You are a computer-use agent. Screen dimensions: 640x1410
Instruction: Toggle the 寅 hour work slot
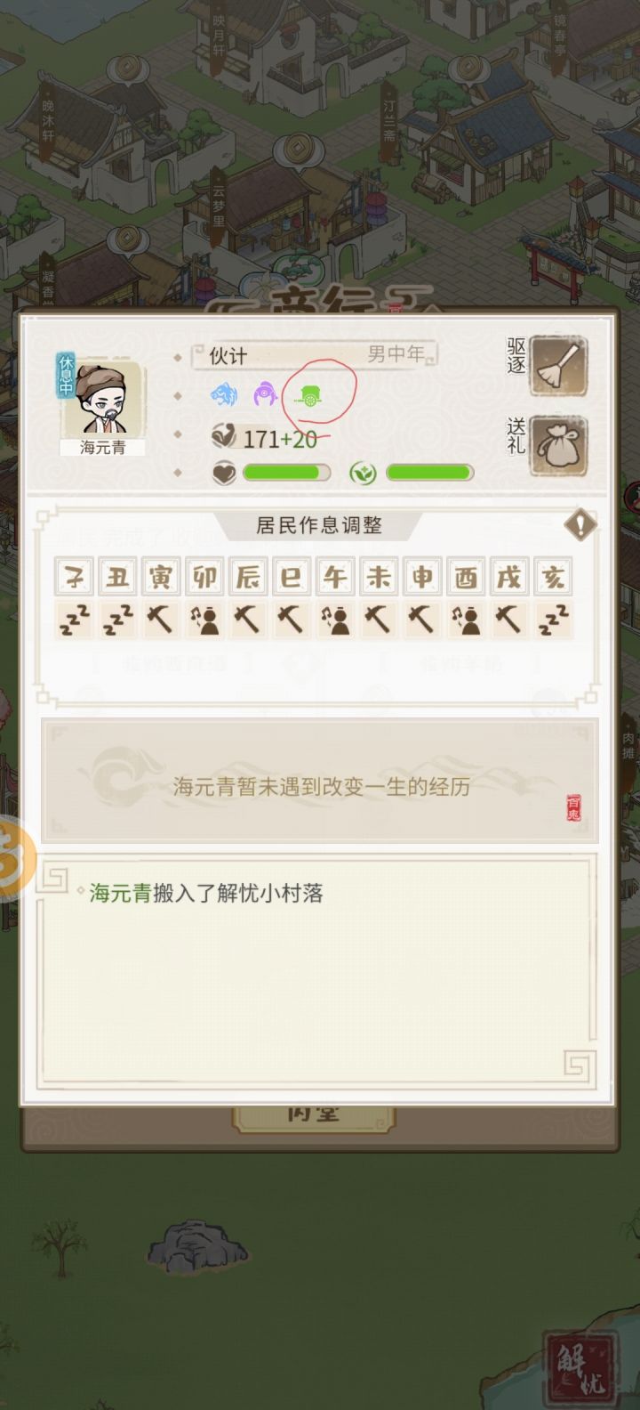(x=161, y=619)
